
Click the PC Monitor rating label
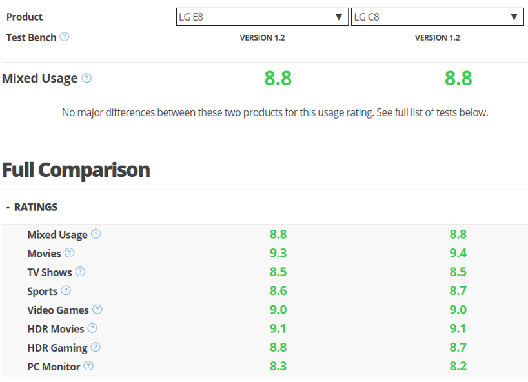tap(54, 367)
